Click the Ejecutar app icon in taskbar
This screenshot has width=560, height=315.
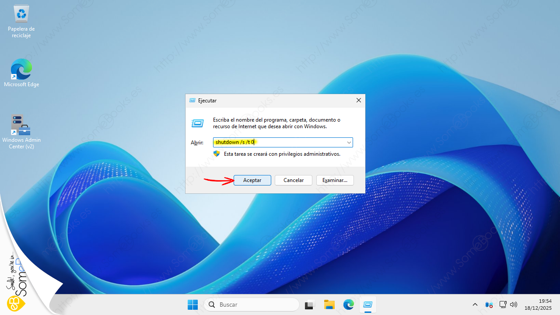click(x=367, y=304)
